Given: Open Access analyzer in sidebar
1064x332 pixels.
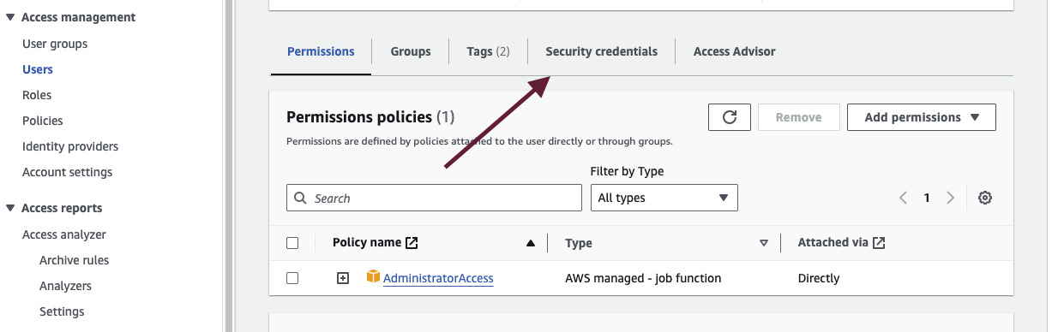Looking at the screenshot, I should [64, 234].
